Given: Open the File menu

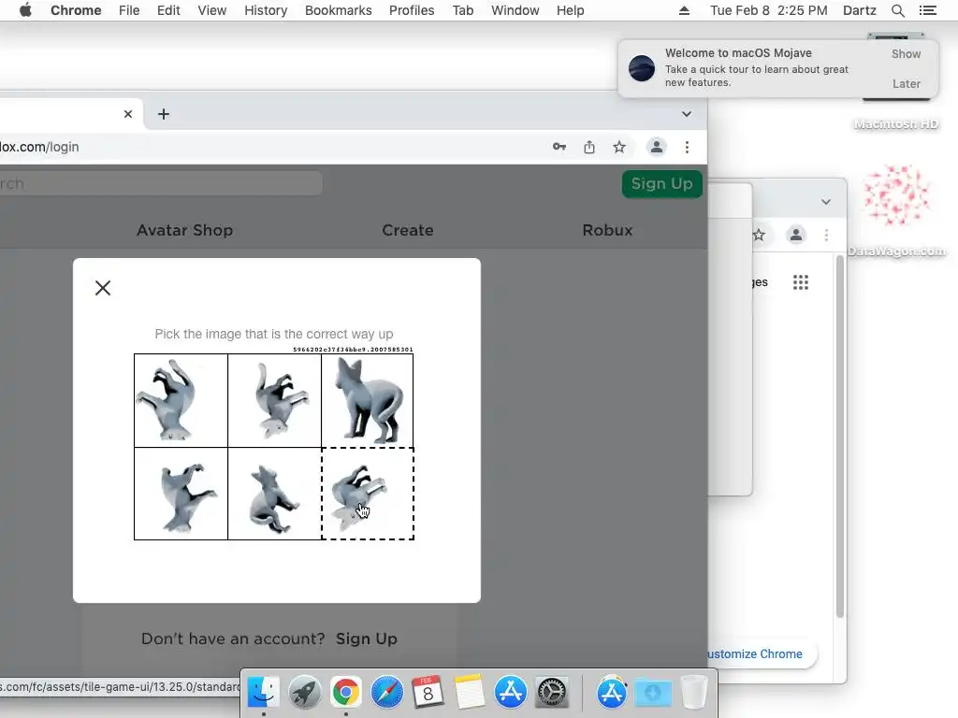Looking at the screenshot, I should [129, 10].
